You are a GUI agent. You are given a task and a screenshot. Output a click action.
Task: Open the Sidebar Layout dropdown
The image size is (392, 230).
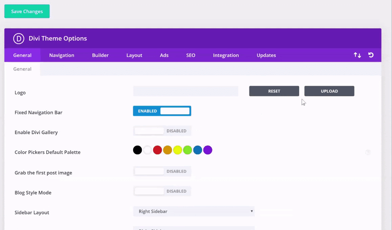point(194,211)
